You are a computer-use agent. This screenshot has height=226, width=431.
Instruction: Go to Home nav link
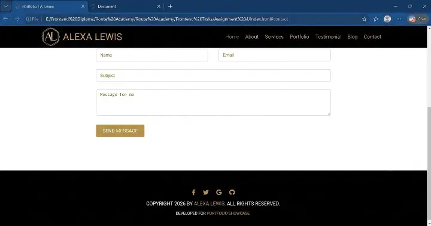coord(232,37)
